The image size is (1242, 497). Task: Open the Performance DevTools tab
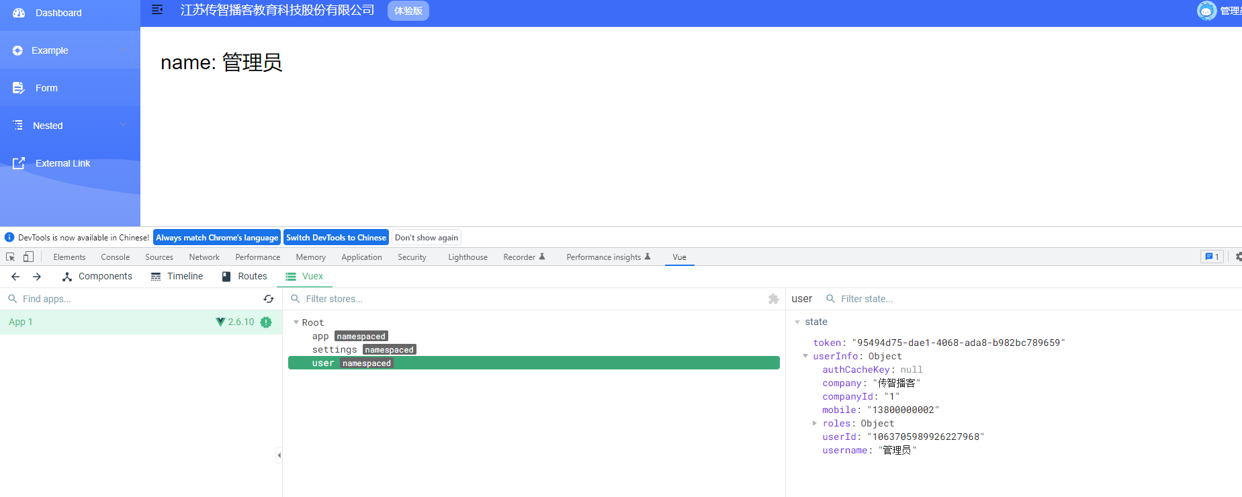tap(258, 257)
